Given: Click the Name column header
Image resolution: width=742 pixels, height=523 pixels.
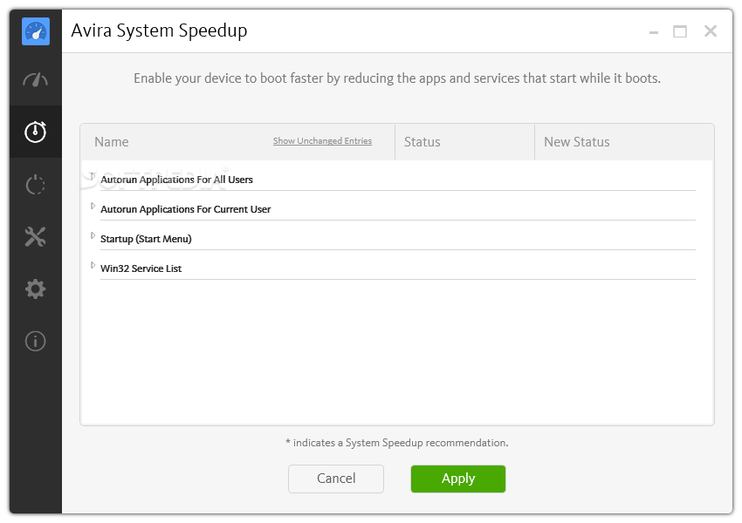Looking at the screenshot, I should (111, 142).
